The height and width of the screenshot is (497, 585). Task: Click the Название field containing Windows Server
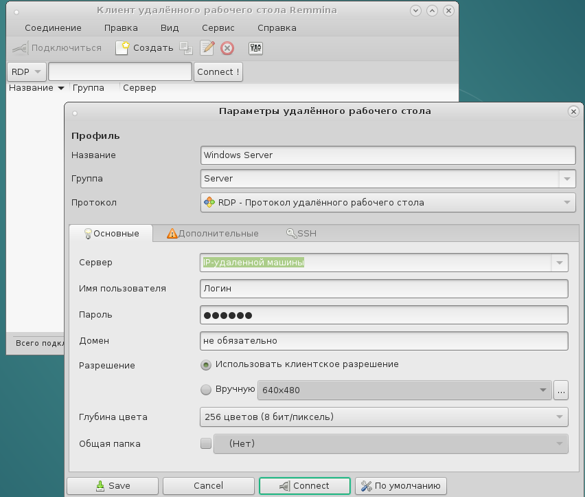(x=388, y=155)
